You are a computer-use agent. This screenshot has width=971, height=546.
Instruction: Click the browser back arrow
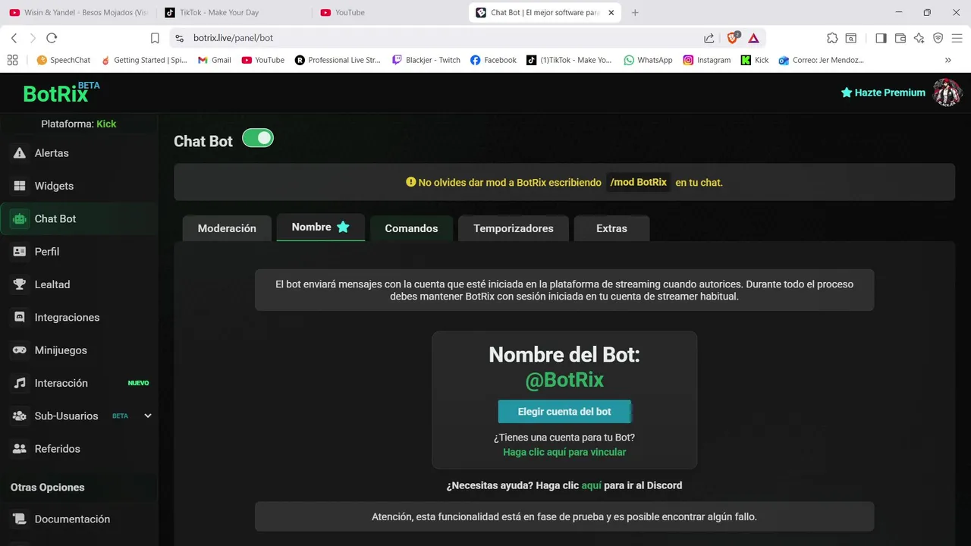[x=14, y=38]
